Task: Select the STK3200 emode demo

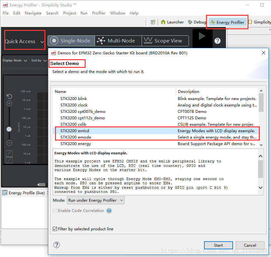Action: click(155, 137)
